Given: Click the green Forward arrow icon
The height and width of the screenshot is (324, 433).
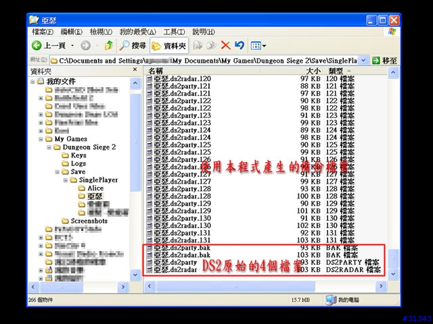Looking at the screenshot, I should [86, 45].
